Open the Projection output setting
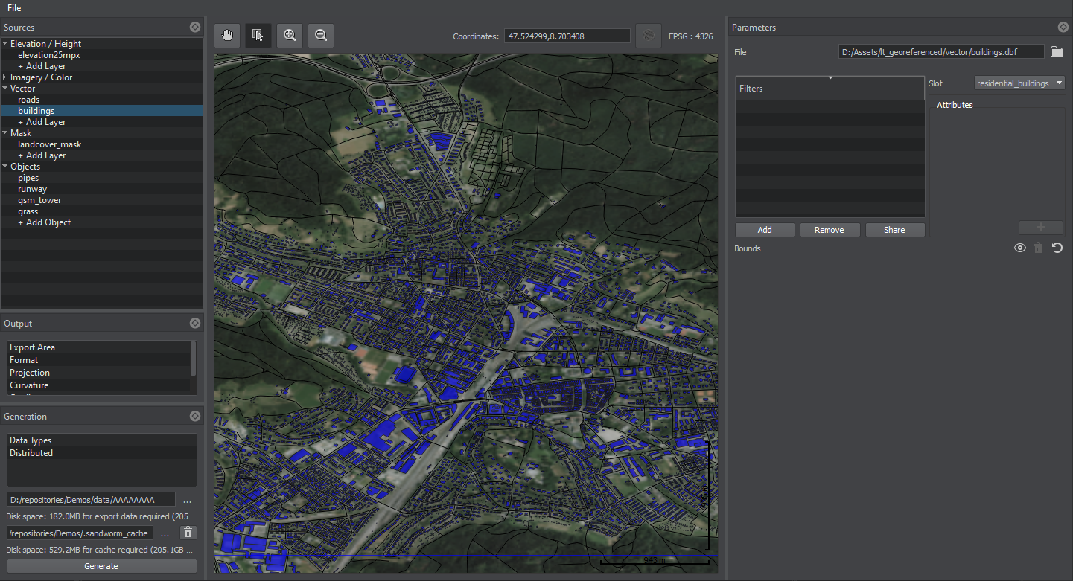Viewport: 1073px width, 581px height. (x=98, y=373)
